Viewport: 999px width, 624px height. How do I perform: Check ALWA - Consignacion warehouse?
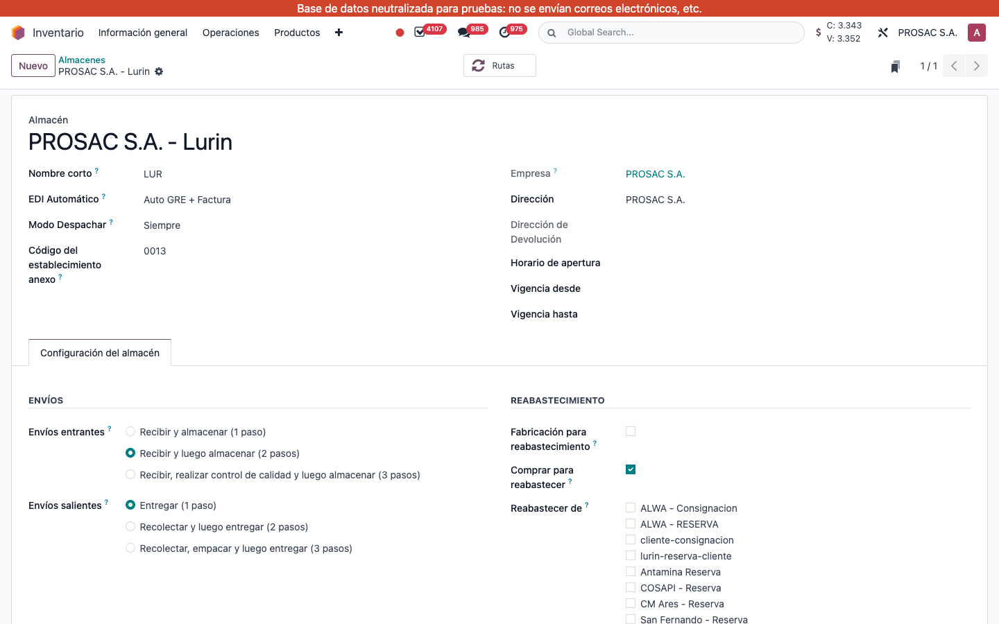[x=631, y=508]
